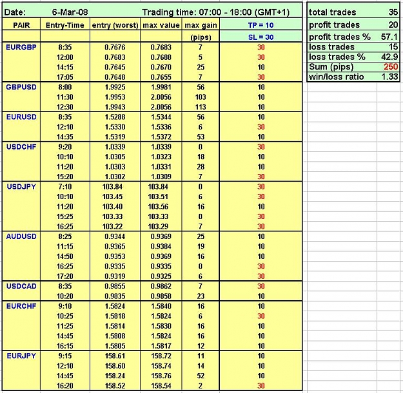
Task: Select max value 0.7670
Action: pyautogui.click(x=161, y=67)
